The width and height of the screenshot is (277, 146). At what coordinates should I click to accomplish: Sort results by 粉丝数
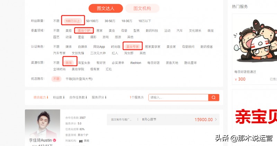(59, 97)
